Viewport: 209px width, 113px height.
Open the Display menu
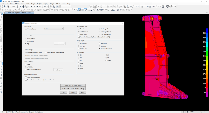click(45, 4)
